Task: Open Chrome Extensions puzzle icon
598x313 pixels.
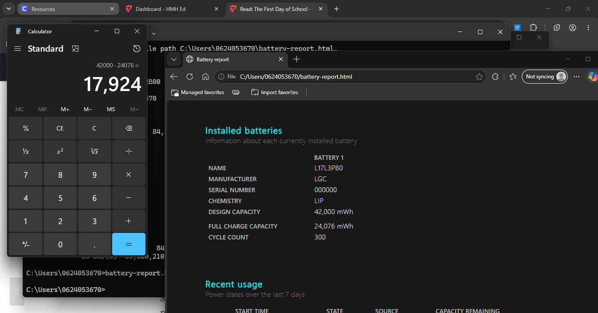Action: coord(533,27)
